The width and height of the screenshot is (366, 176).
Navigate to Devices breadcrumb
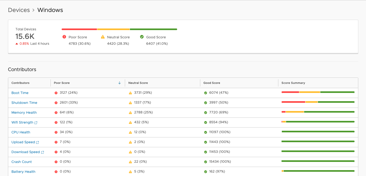click(x=19, y=10)
